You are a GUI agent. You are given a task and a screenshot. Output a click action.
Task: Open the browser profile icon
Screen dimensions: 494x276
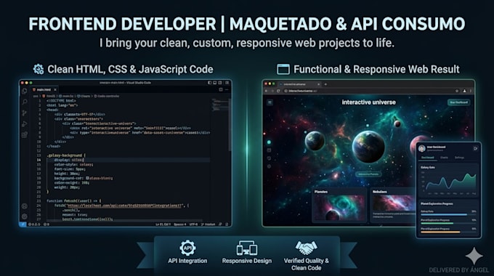[x=464, y=91]
